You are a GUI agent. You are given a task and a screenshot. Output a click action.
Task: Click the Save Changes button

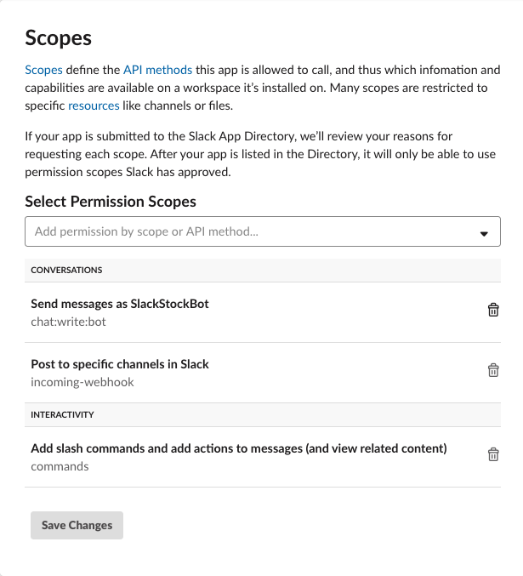pos(77,525)
